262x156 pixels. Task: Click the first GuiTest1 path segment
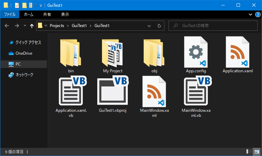click(79, 26)
